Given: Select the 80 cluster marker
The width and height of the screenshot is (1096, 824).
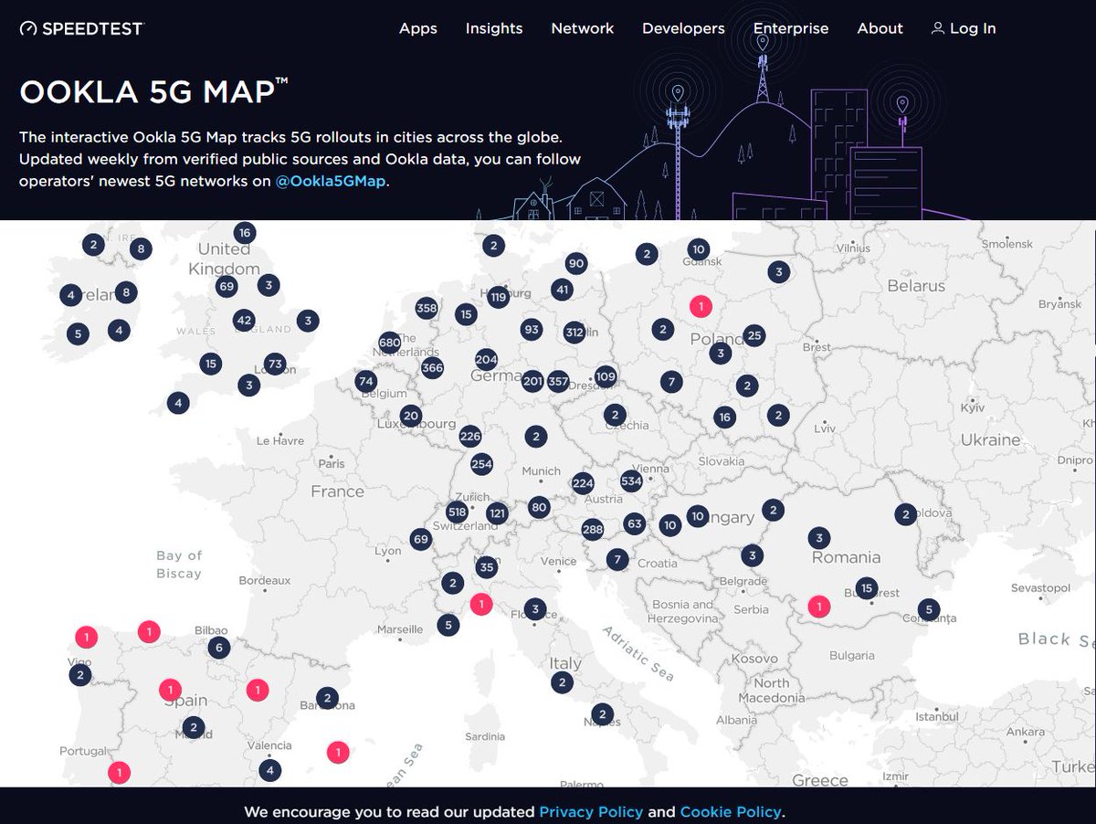Looking at the screenshot, I should click(539, 507).
